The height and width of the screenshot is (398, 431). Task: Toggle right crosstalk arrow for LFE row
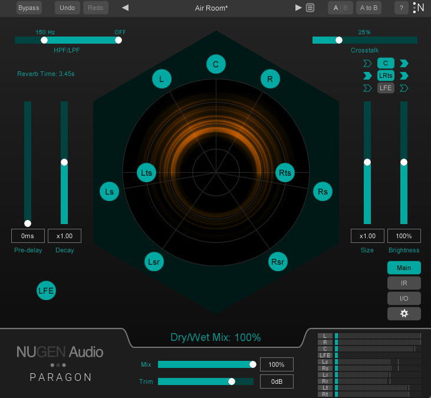pyautogui.click(x=404, y=88)
